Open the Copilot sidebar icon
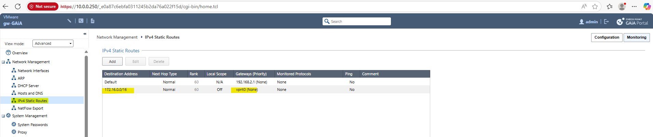The width and height of the screenshot is (653, 137). 647,6
